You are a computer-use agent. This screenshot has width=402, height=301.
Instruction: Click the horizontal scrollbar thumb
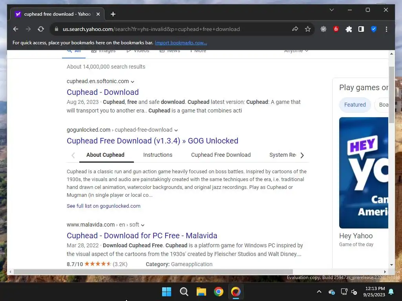(x=153, y=272)
